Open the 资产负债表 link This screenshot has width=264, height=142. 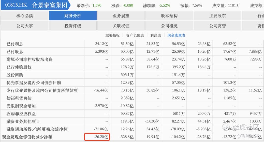coord(135,35)
